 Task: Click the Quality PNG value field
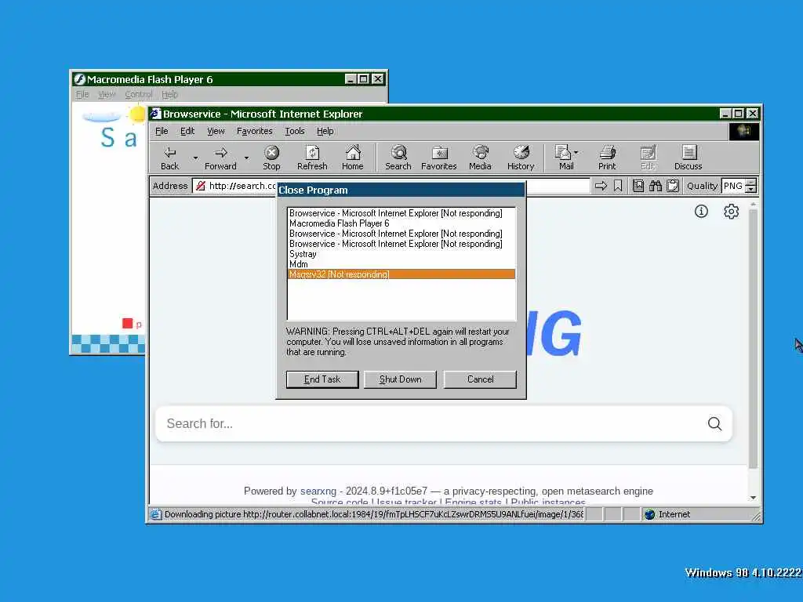point(733,186)
